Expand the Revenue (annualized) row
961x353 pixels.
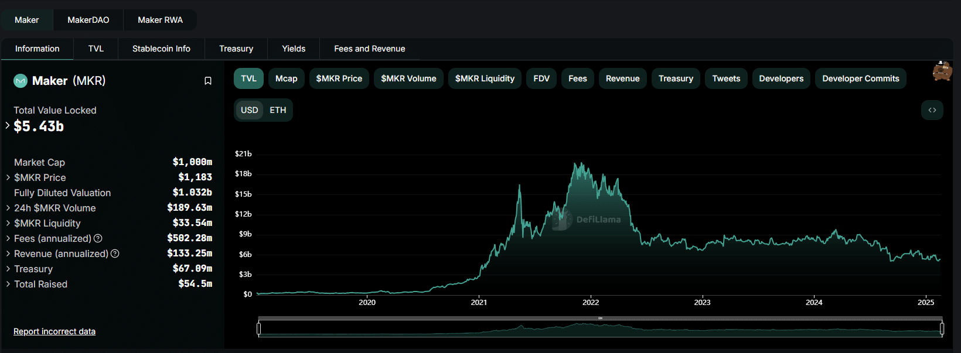coord(8,253)
